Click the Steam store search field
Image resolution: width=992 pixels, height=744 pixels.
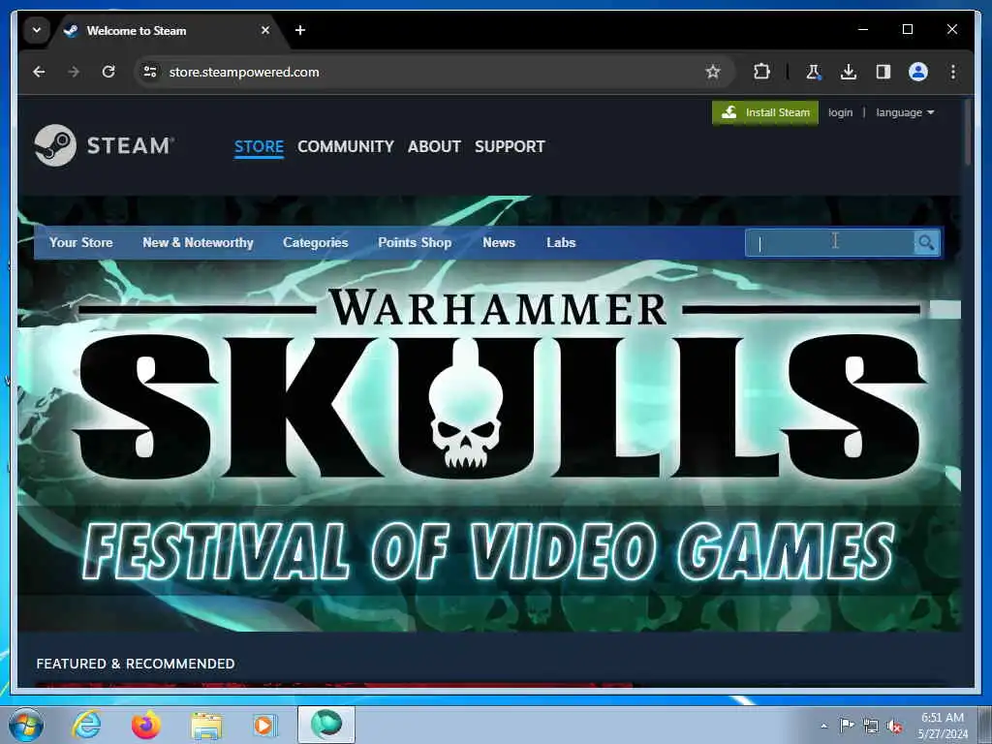click(x=829, y=243)
